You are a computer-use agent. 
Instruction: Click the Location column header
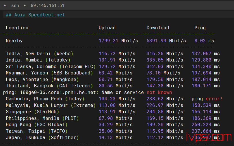point(17,28)
